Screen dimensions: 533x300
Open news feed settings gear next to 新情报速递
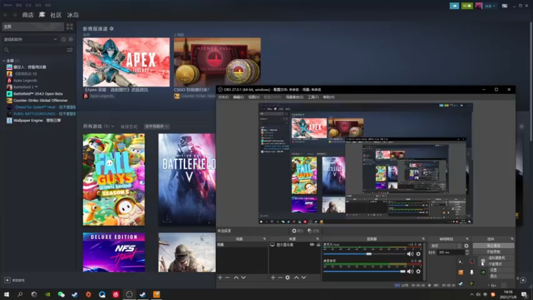click(x=111, y=29)
